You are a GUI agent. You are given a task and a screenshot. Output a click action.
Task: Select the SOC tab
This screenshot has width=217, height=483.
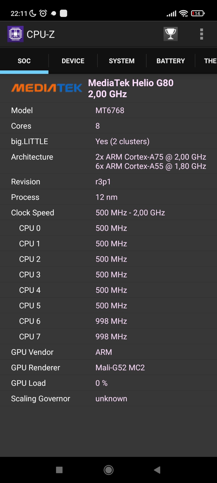tap(24, 61)
